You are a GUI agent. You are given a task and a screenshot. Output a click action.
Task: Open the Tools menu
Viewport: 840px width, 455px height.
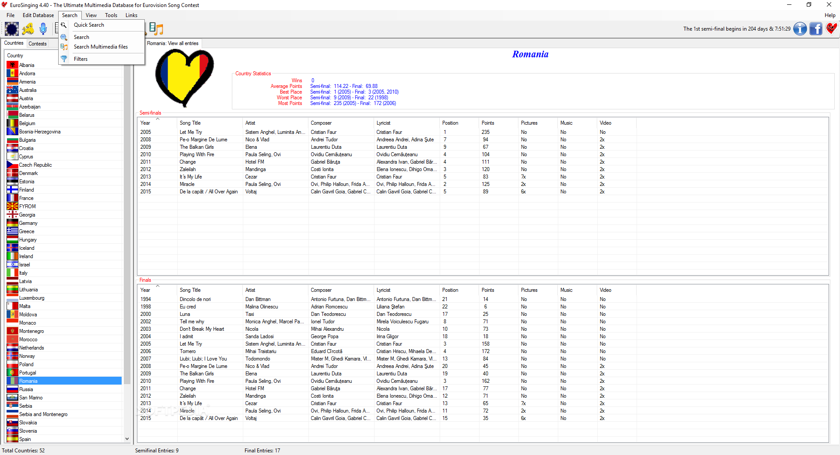coord(111,15)
